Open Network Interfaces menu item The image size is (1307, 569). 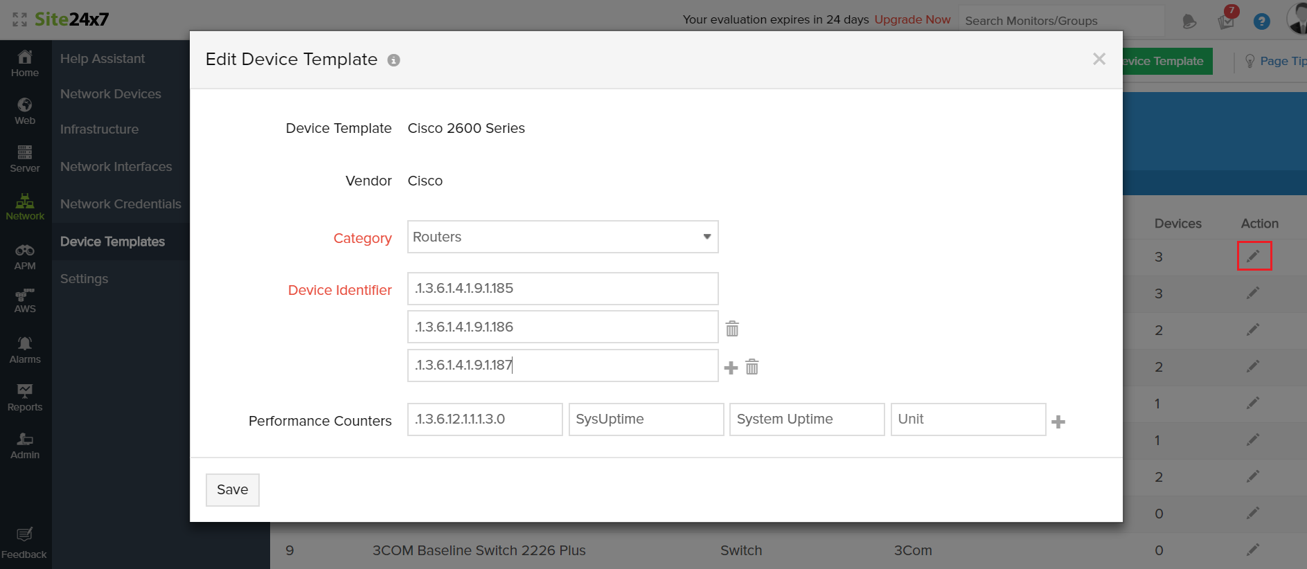116,167
